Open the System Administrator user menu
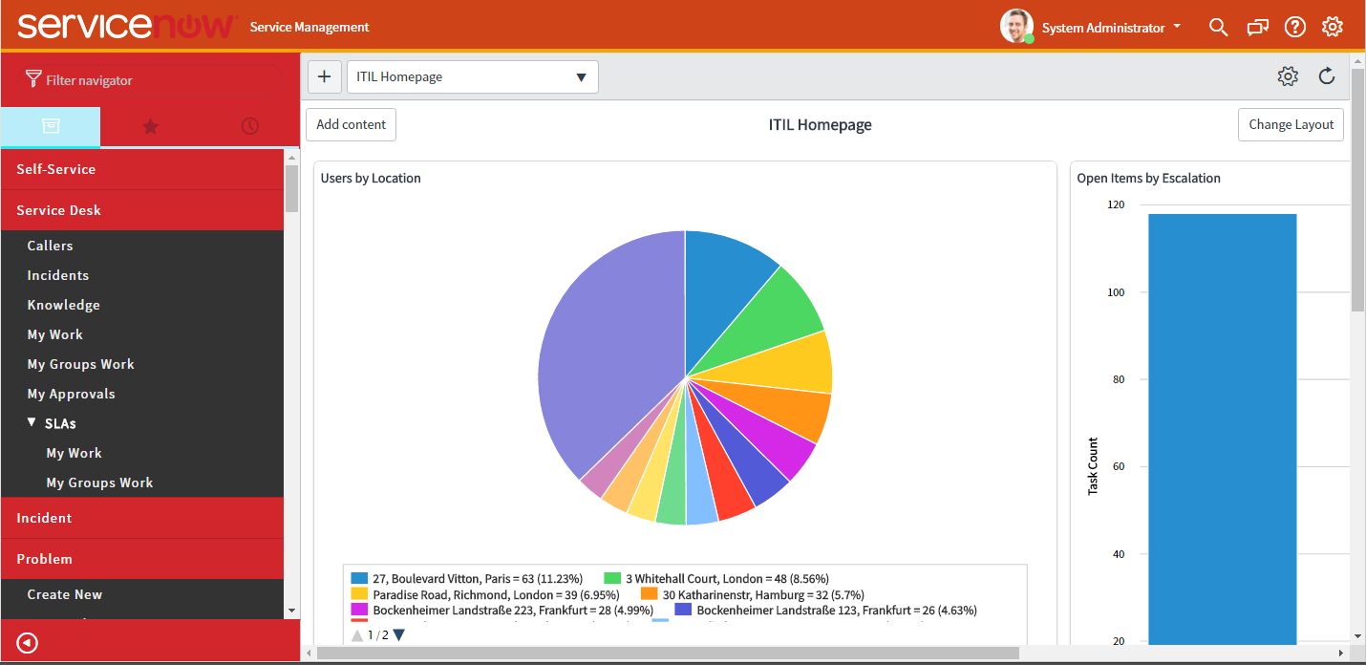Image resolution: width=1366 pixels, height=665 pixels. pyautogui.click(x=1111, y=28)
